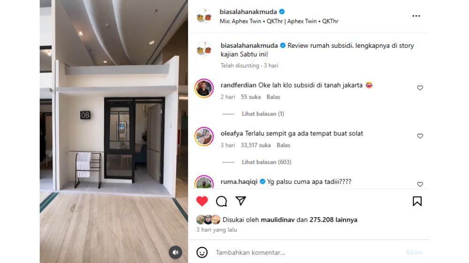Image resolution: width=469 pixels, height=263 pixels.
Task: Open maulidinav's profile link
Action: [x=278, y=220]
